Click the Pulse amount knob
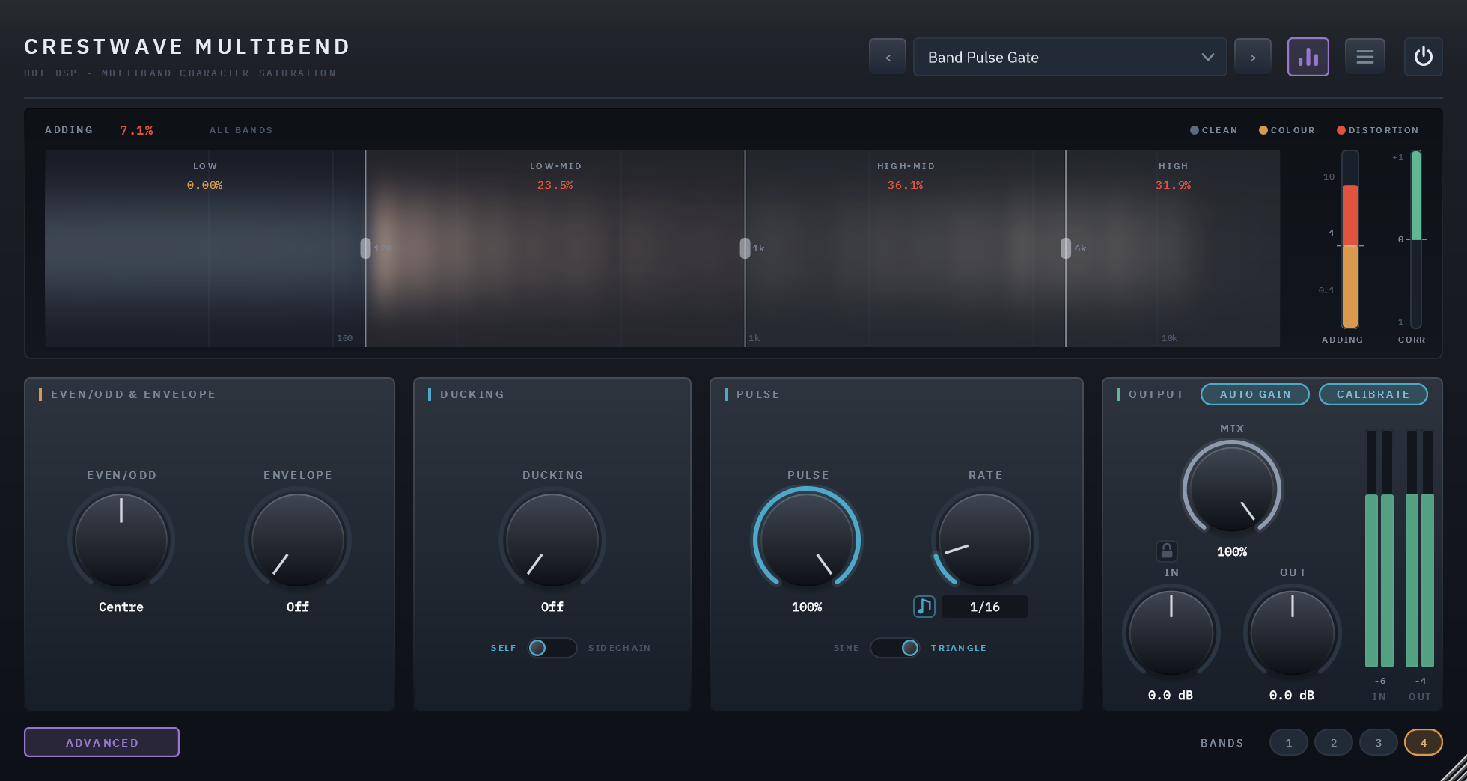 807,539
